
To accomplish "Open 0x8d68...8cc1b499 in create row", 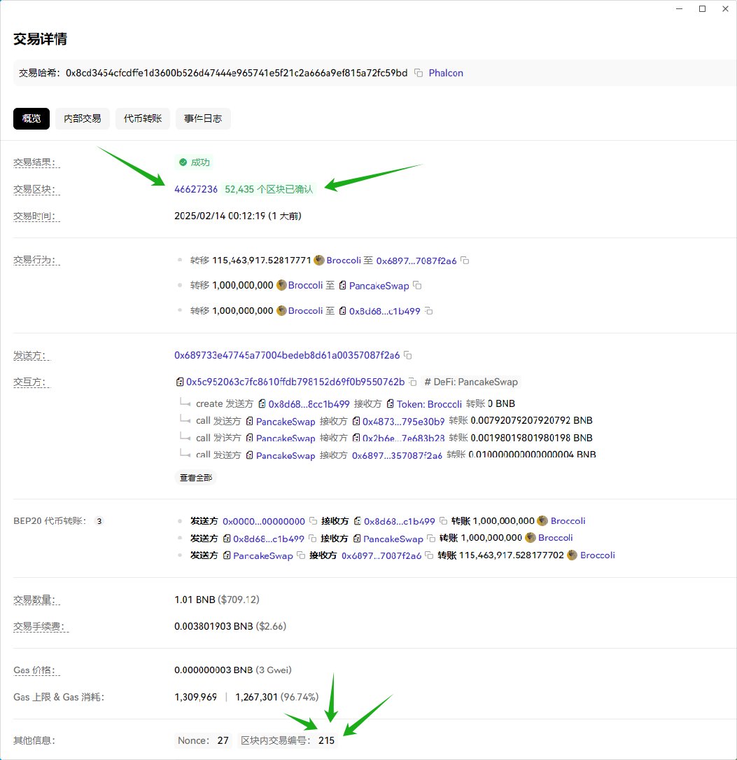I will click(x=309, y=403).
